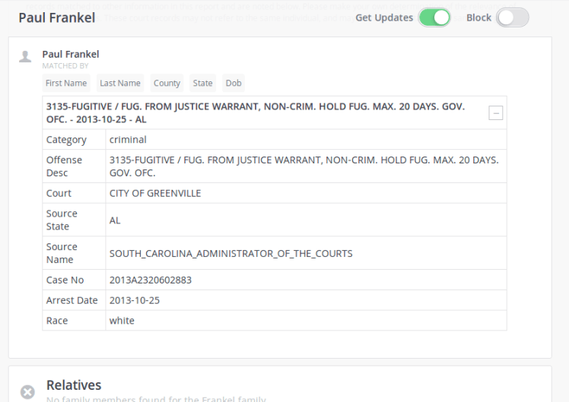Select the Last Name matched-by tag
The width and height of the screenshot is (569, 402).
120,83
